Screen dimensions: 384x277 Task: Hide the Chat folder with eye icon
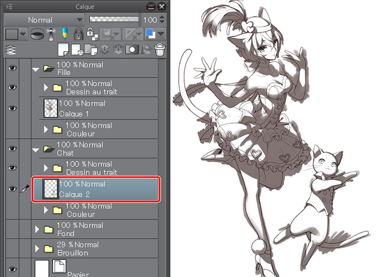(x=12, y=148)
